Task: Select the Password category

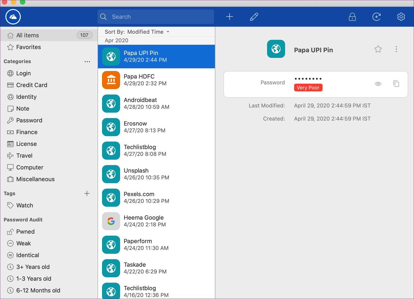Action: click(x=49, y=120)
